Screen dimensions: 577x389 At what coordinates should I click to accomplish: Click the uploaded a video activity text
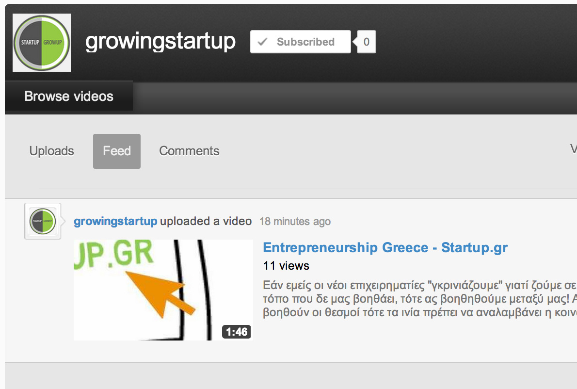coord(206,221)
